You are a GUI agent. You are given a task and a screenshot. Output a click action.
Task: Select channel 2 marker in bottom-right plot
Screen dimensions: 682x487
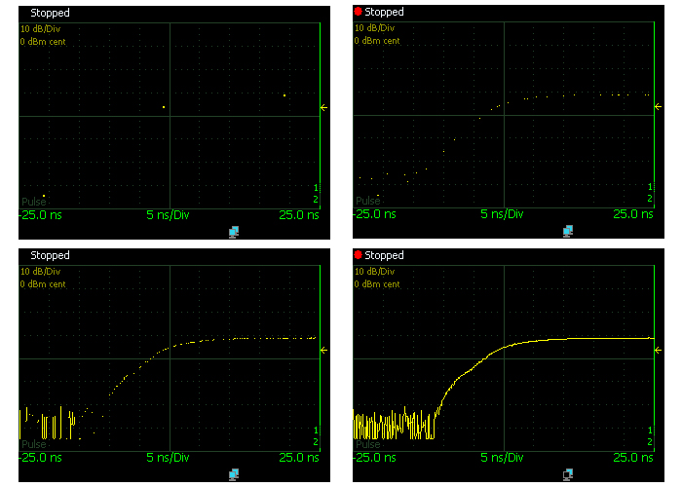point(649,442)
